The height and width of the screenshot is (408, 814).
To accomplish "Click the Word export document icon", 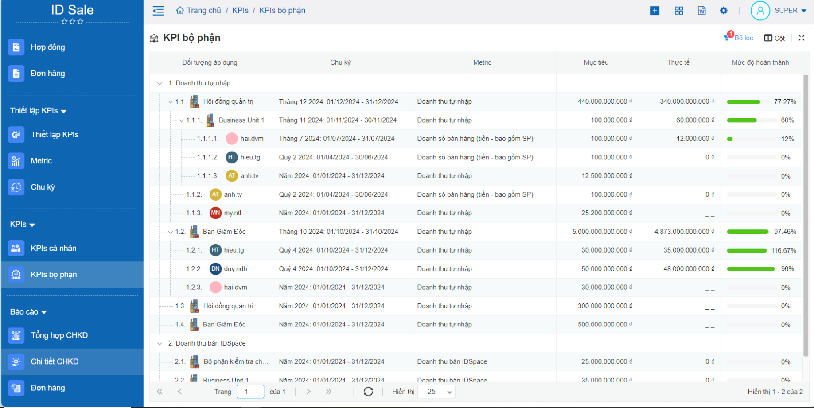I will click(x=702, y=11).
